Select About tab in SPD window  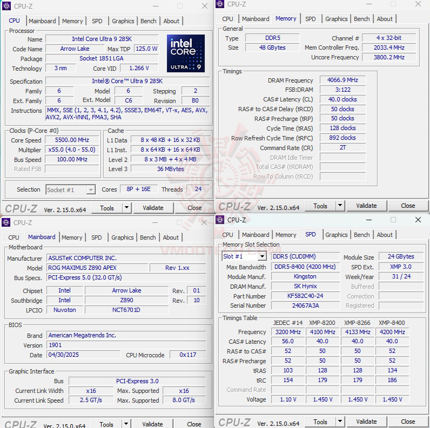click(385, 235)
